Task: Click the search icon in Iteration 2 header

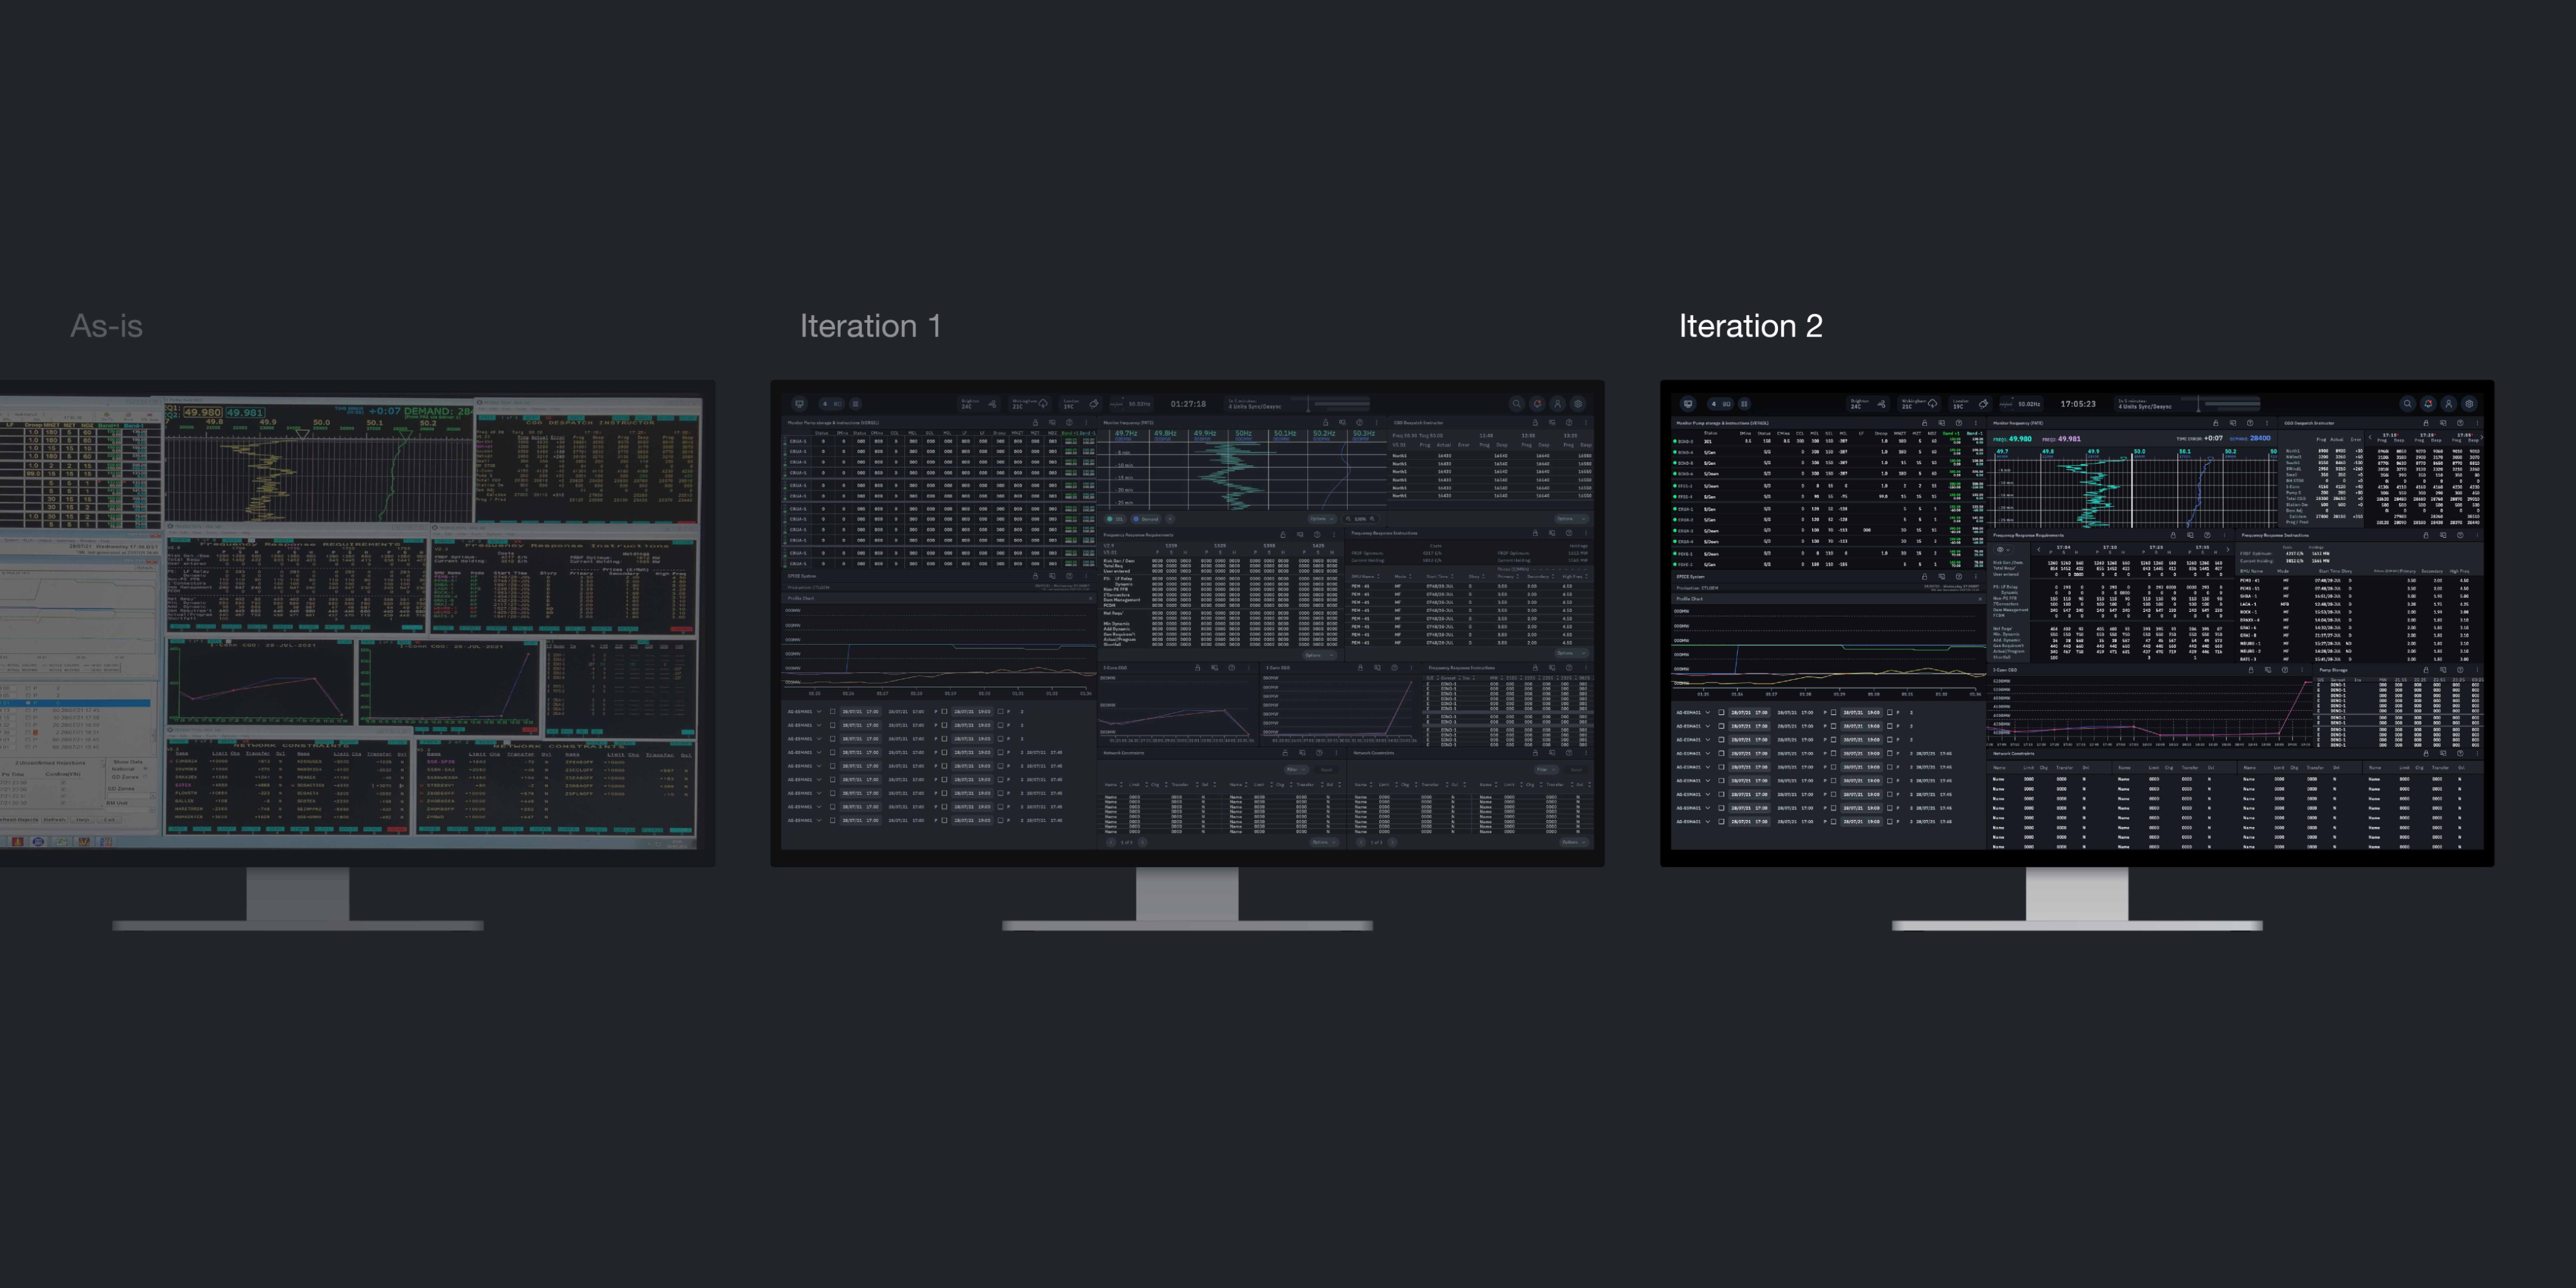Action: pos(2408,404)
